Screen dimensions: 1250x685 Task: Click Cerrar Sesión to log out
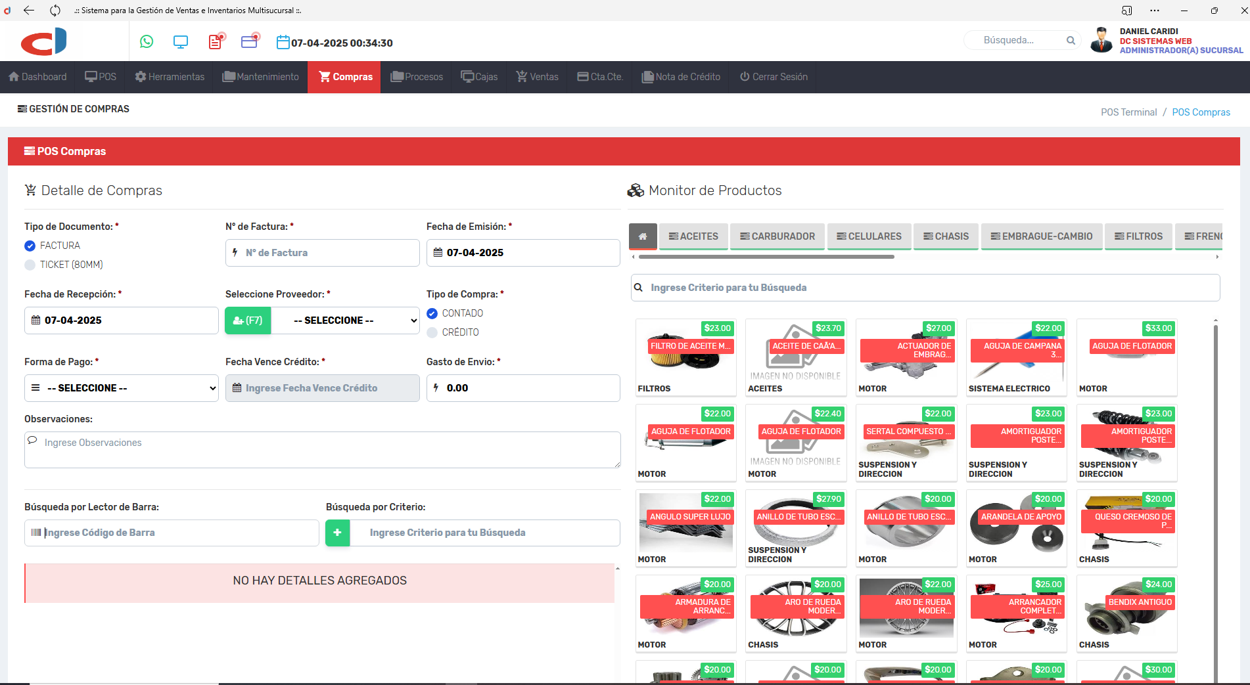tap(774, 77)
